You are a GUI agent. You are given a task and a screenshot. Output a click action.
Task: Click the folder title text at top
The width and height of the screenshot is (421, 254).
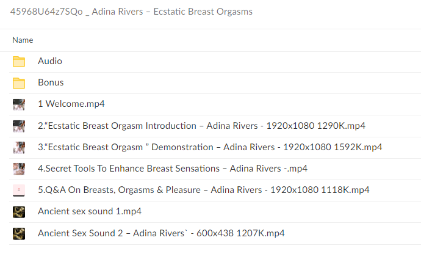click(132, 12)
